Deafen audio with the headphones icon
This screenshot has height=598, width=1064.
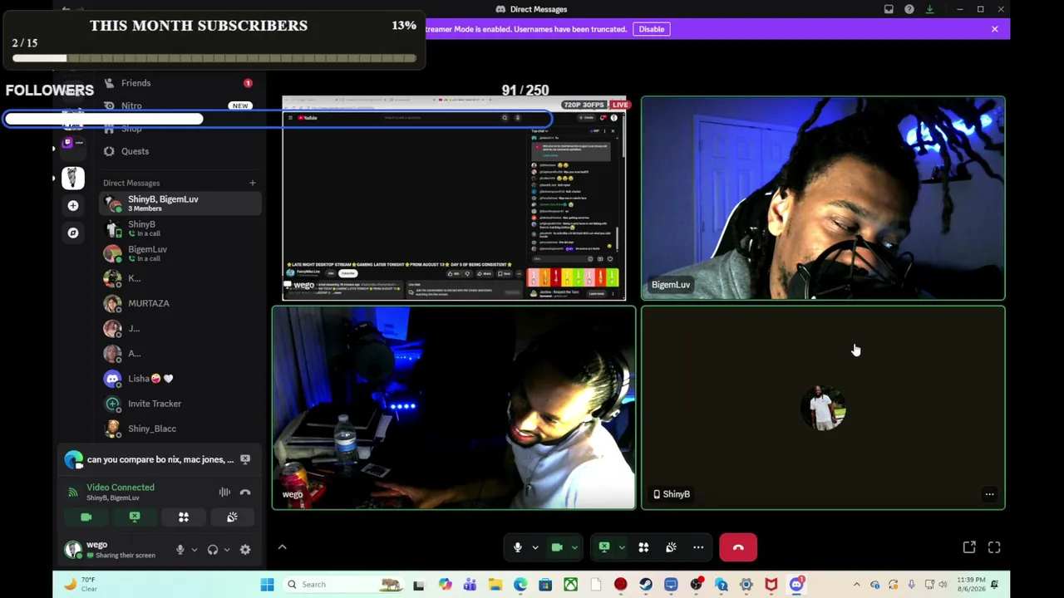pyautogui.click(x=213, y=550)
